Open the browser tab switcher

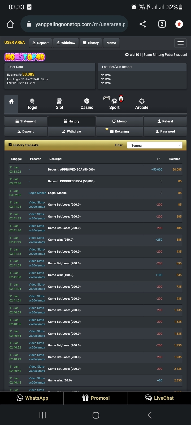point(162,24)
